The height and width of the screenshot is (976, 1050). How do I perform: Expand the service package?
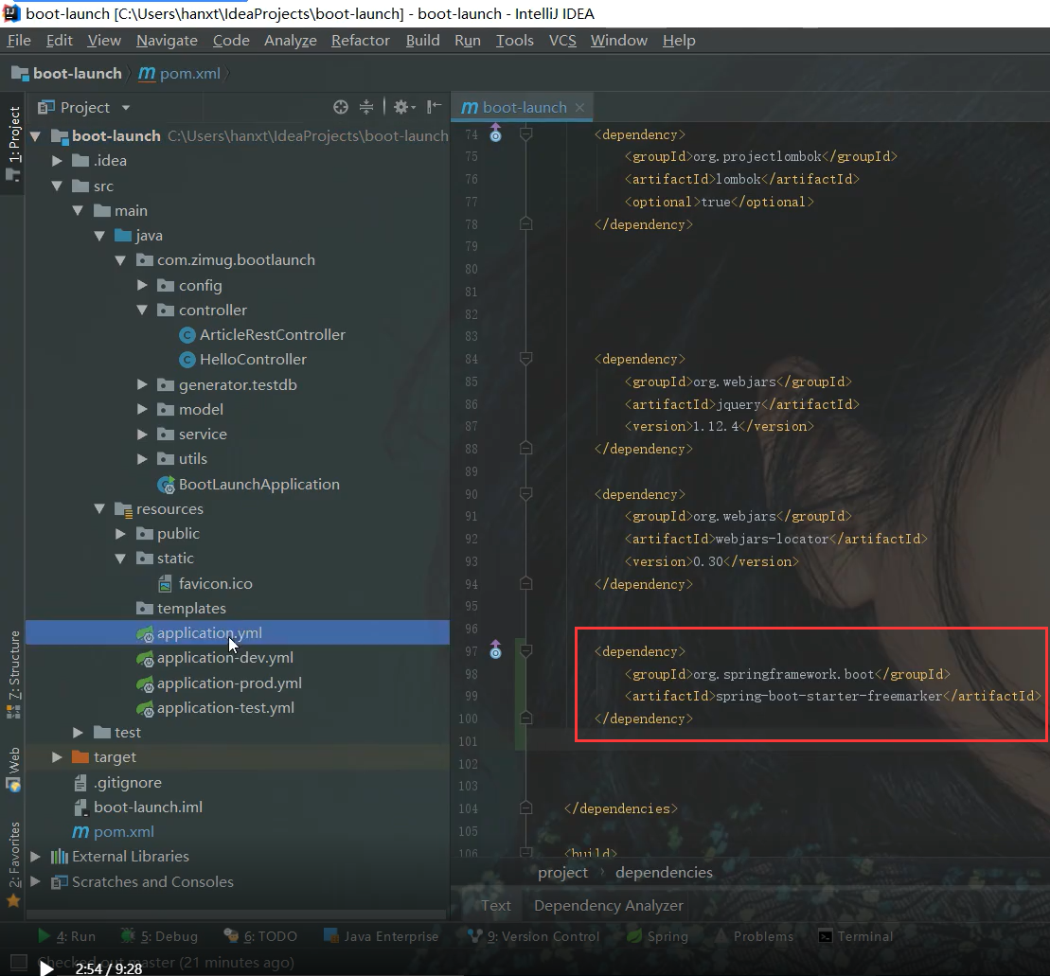tap(142, 435)
